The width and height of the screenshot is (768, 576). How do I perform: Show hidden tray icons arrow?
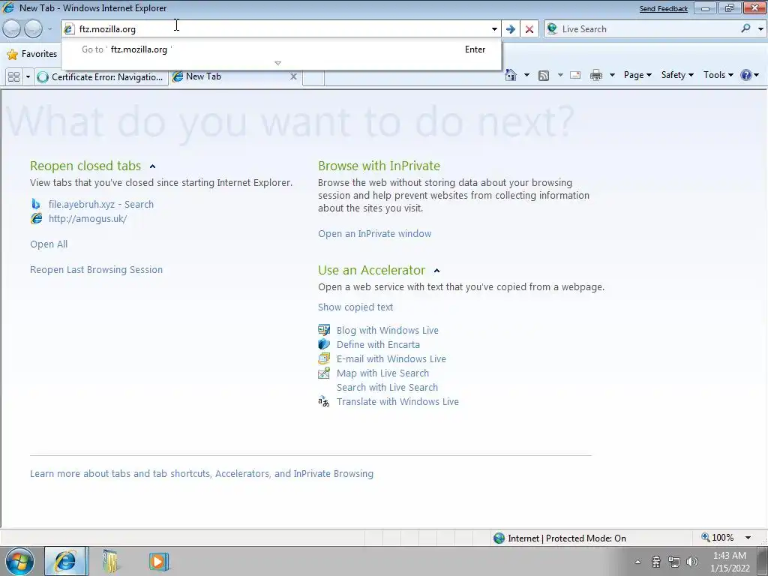(637, 562)
